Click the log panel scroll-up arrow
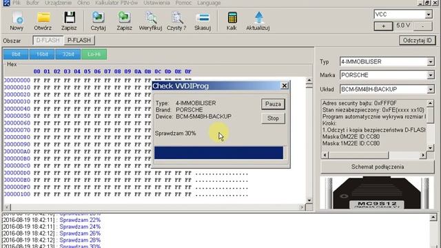The height and width of the screenshot is (248, 441). pyautogui.click(x=433, y=217)
